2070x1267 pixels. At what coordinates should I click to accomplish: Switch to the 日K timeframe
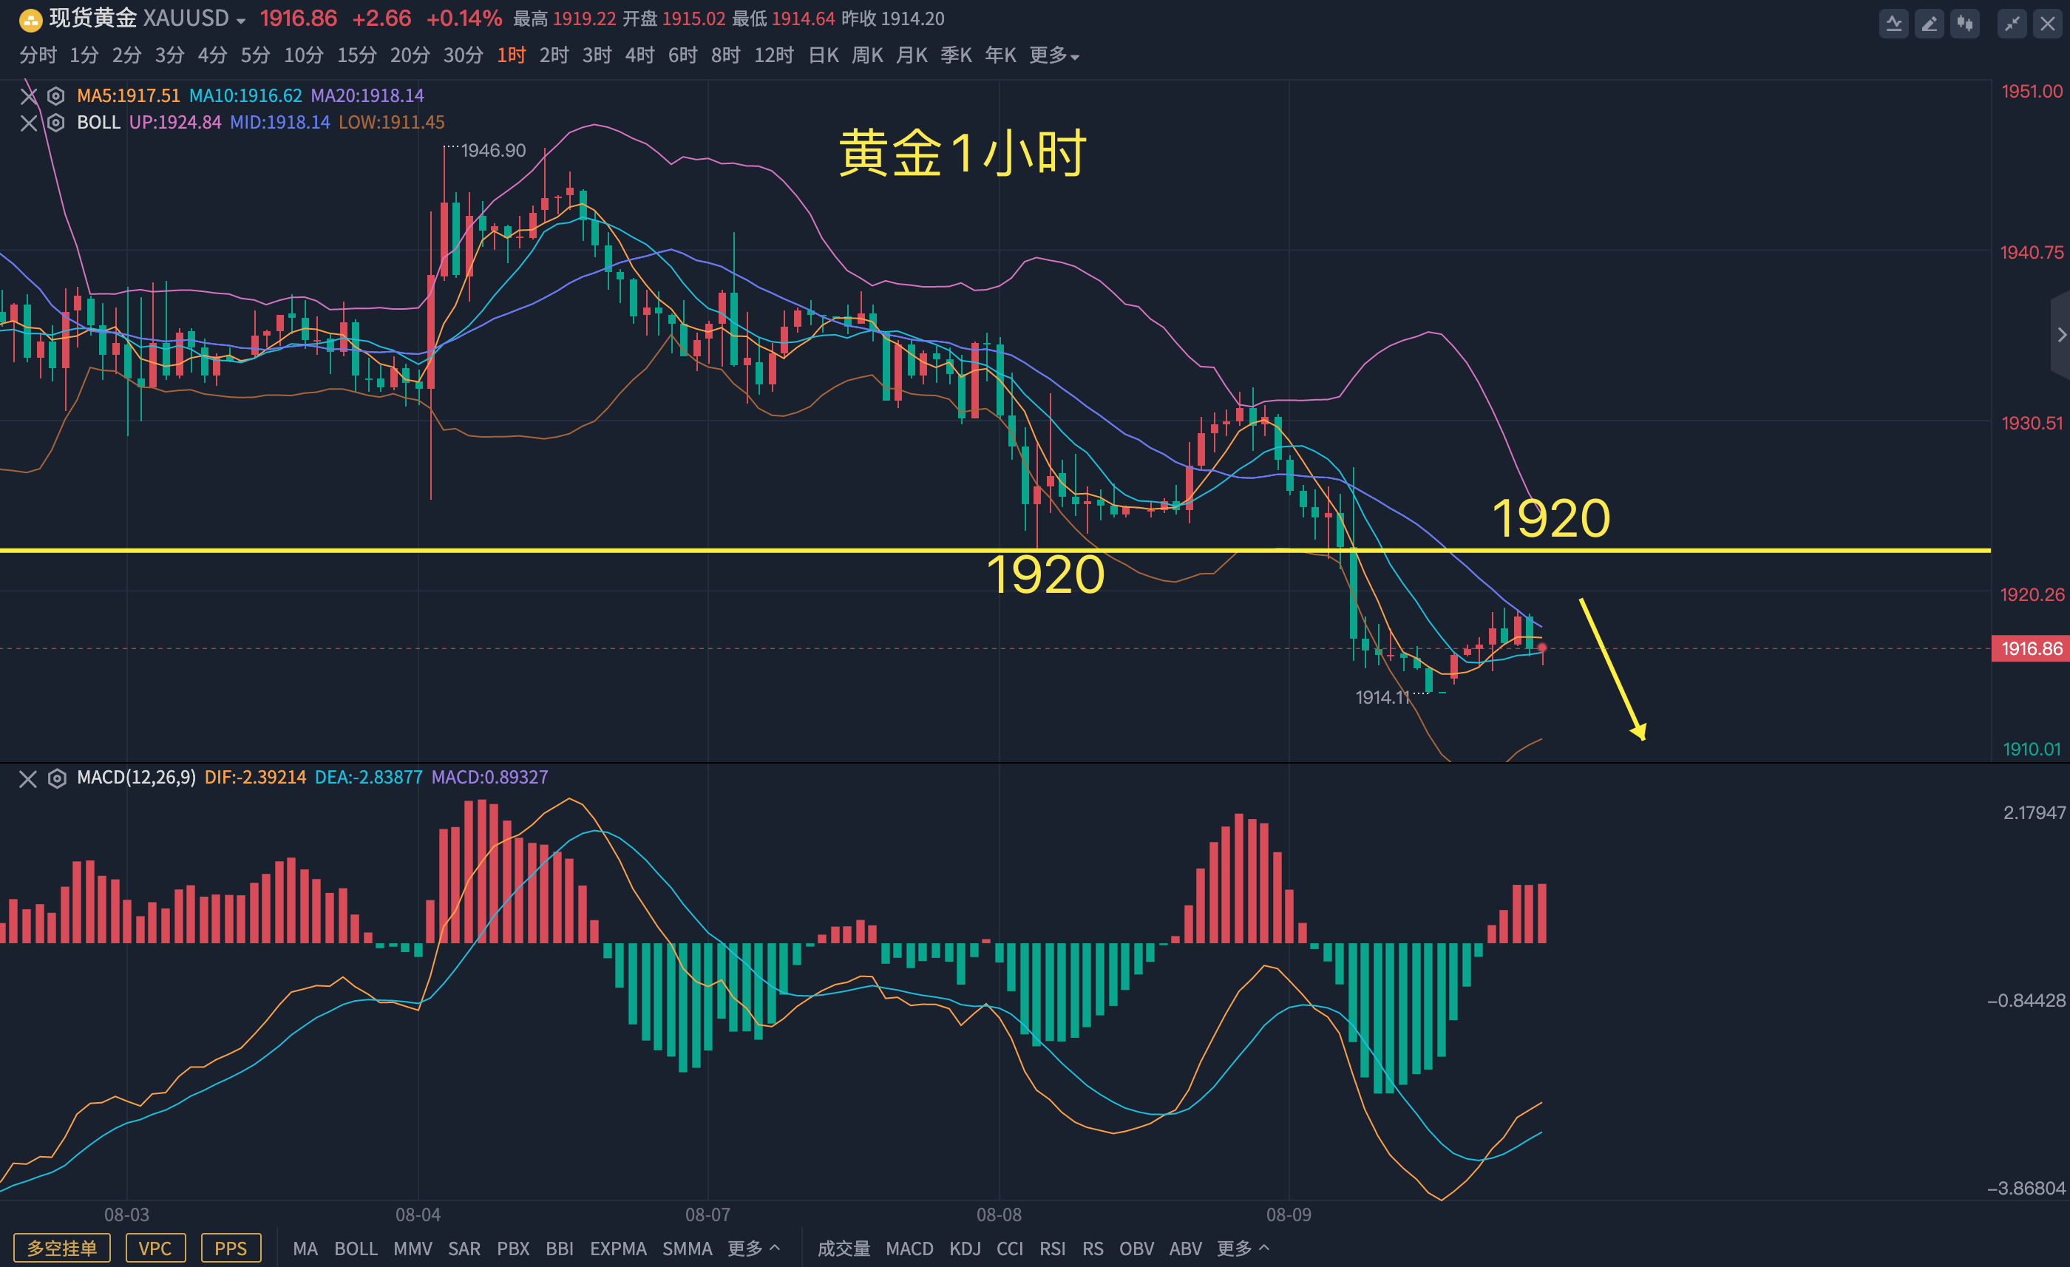point(824,55)
